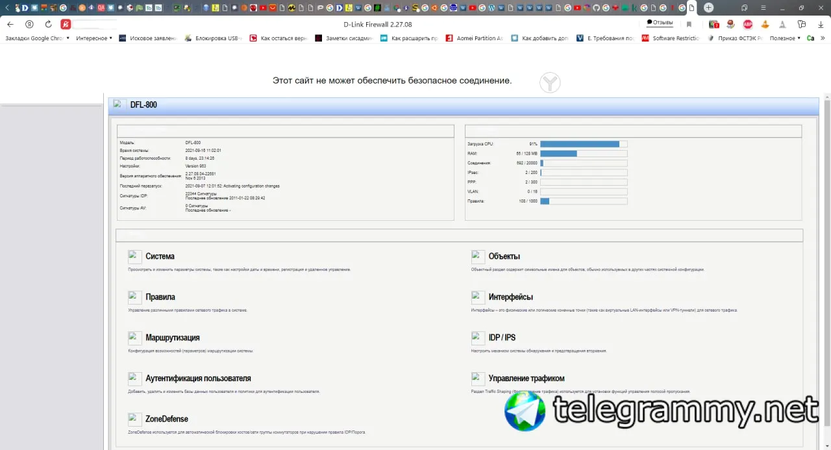Image resolution: width=831 pixels, height=450 pixels.
Task: Click the DFL-800 header icon
Action: click(119, 105)
